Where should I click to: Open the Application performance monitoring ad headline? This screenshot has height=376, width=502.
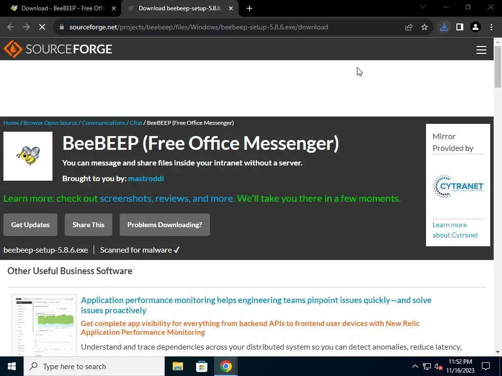256,305
